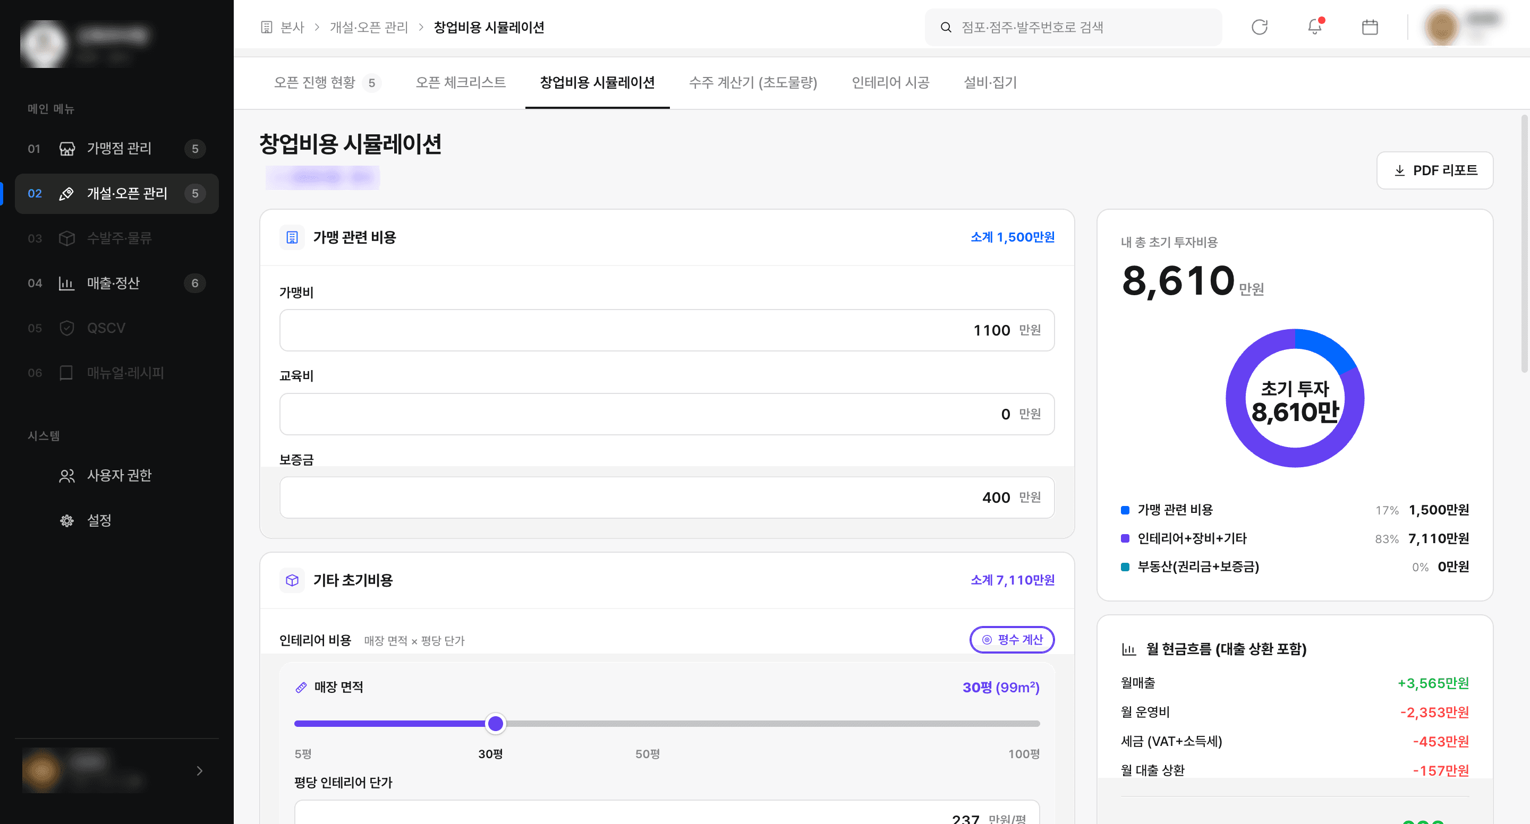
Task: Click the 매장 면적 ruler icon
Action: pos(301,687)
